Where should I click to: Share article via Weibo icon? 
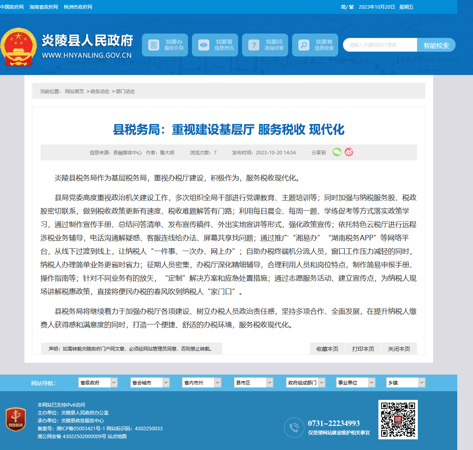point(349,152)
